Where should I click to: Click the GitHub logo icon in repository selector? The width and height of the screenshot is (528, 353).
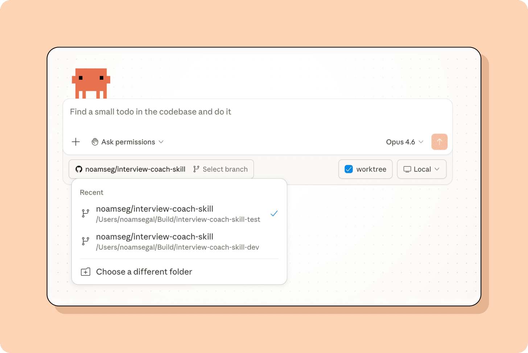pos(79,169)
